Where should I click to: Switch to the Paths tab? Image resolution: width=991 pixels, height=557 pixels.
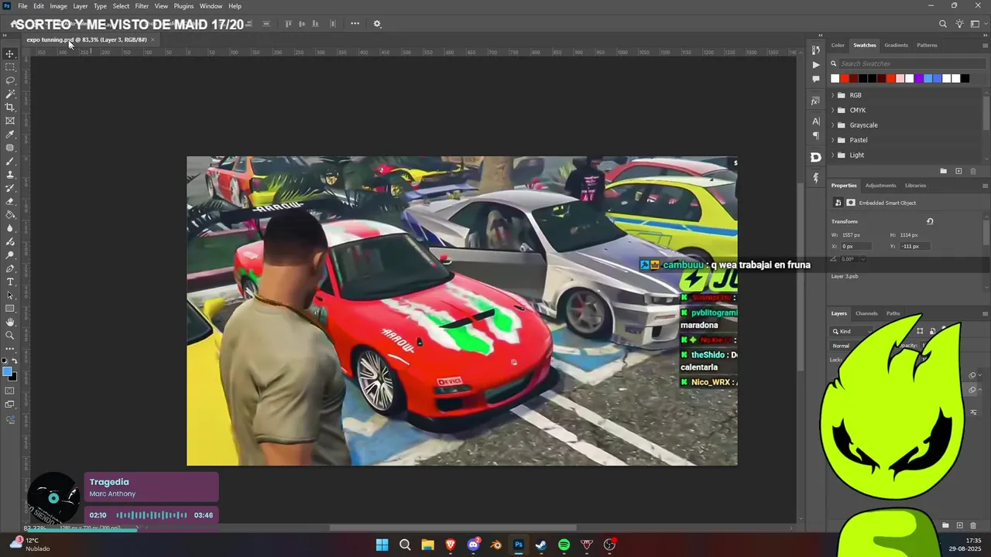click(x=893, y=313)
